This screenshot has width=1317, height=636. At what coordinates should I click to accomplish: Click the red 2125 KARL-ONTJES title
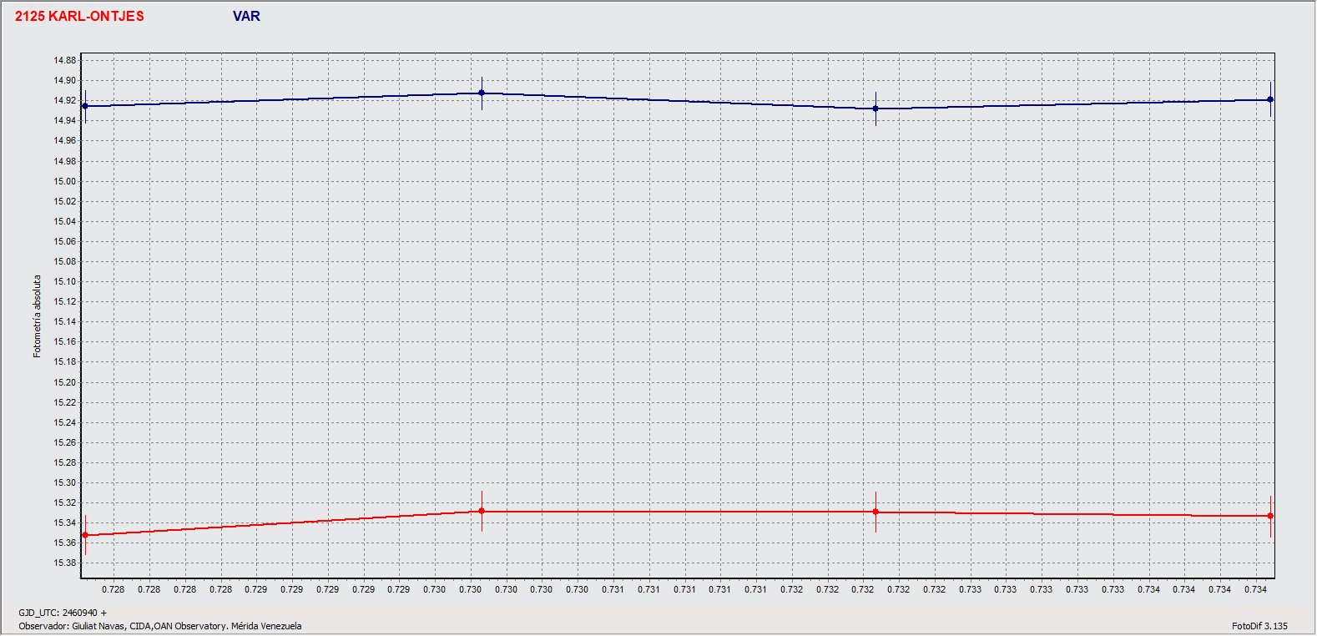(x=79, y=17)
